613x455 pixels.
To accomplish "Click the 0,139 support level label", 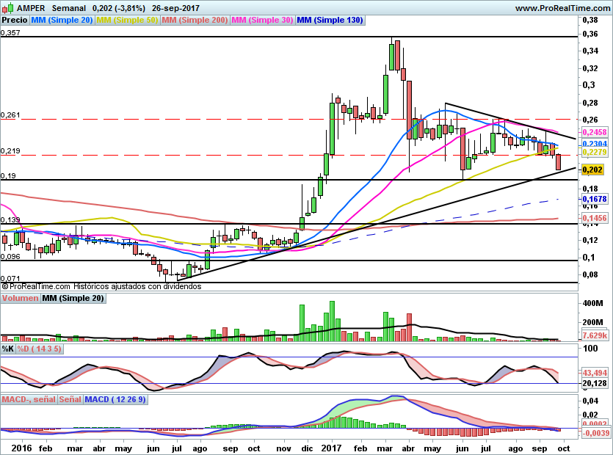I will 10,220.
